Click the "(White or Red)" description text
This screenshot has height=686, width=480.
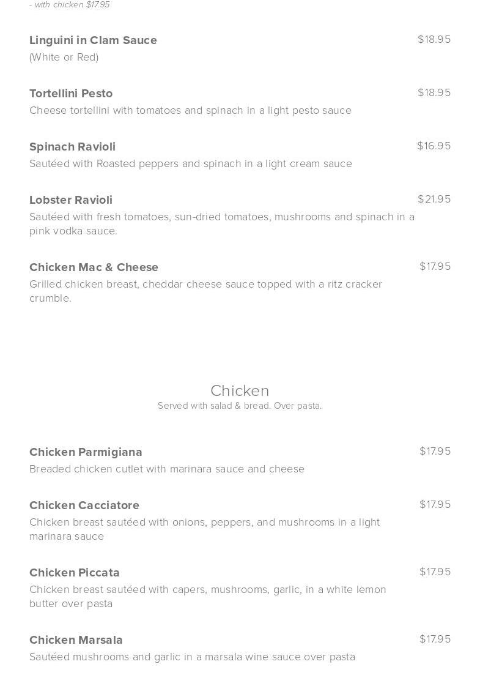tap(64, 58)
